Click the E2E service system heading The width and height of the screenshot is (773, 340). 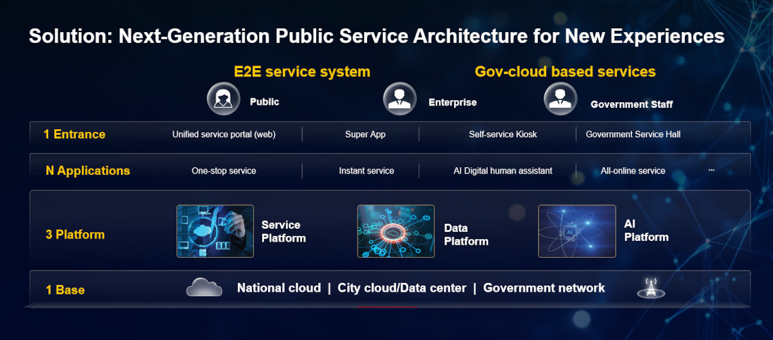click(x=301, y=71)
